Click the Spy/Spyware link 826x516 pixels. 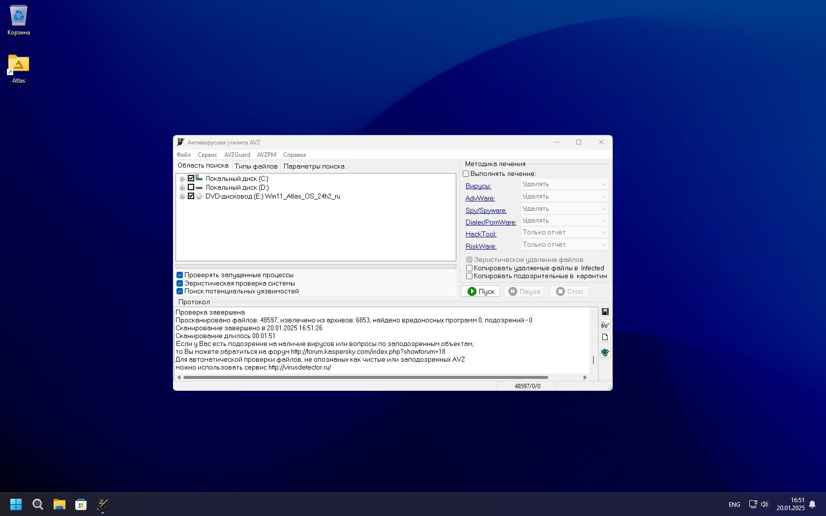[486, 210]
